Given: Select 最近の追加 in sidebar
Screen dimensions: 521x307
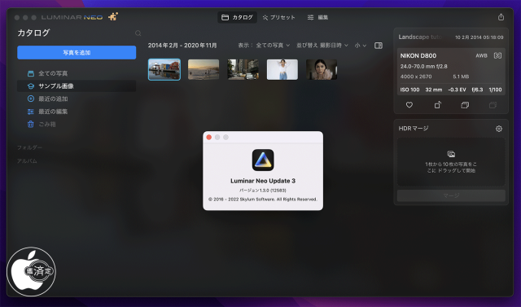Looking at the screenshot, I should click(x=77, y=99).
